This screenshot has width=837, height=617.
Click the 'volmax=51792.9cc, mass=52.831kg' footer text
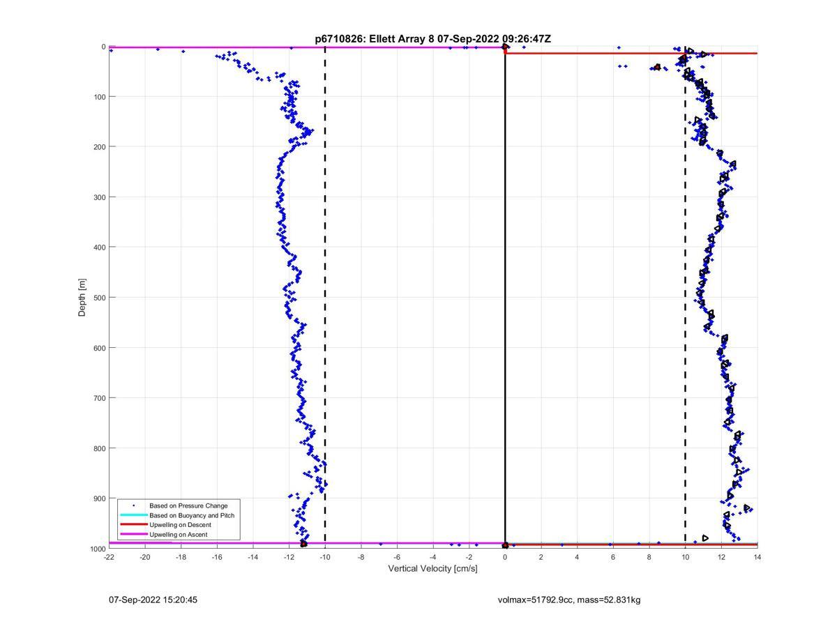tap(569, 600)
